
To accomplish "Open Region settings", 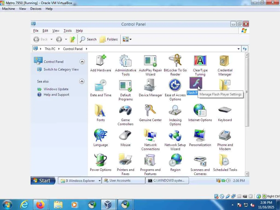I will pyautogui.click(x=175, y=163).
